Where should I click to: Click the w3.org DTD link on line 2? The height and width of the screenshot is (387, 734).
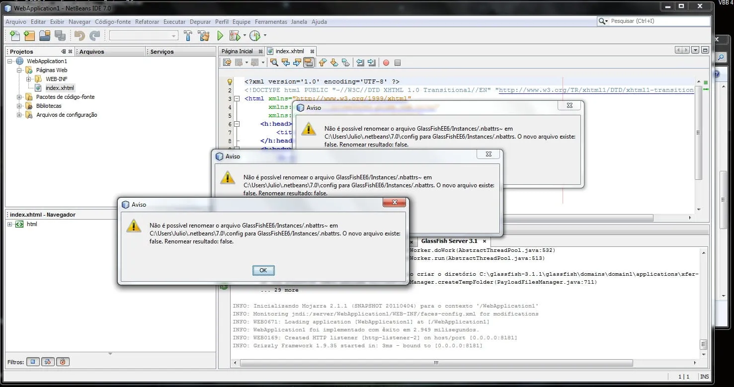(x=596, y=90)
